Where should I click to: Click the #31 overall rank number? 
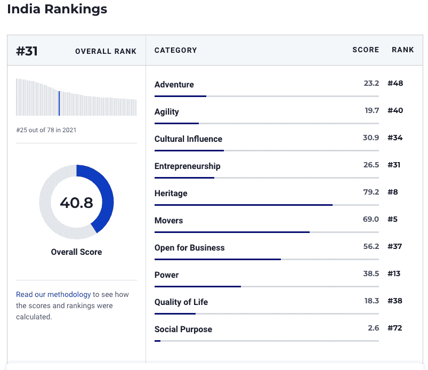click(27, 51)
